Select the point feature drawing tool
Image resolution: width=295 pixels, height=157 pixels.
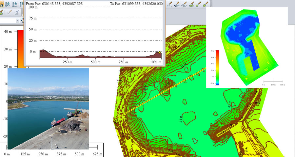(170, 4)
